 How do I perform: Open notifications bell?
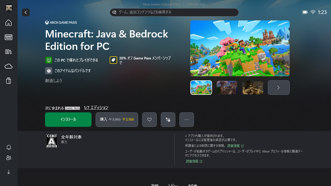[9, 147]
